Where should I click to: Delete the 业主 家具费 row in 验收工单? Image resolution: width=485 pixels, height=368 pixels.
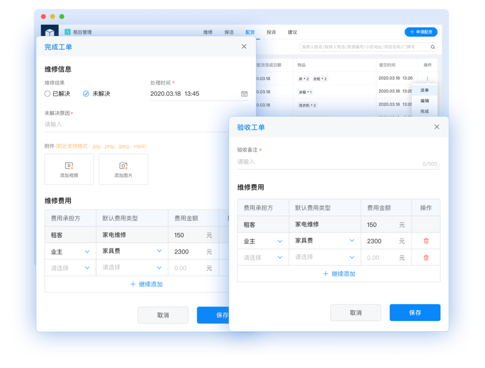click(x=426, y=241)
